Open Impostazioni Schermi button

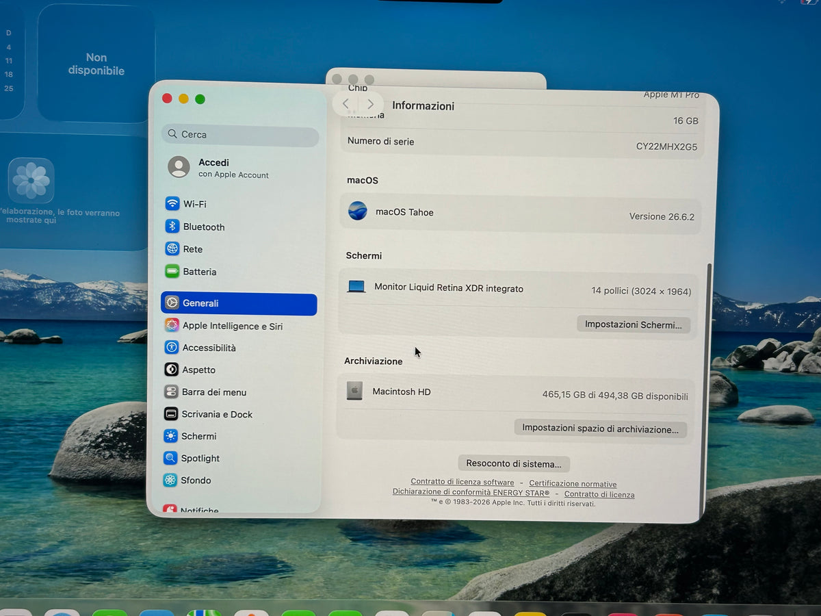634,324
